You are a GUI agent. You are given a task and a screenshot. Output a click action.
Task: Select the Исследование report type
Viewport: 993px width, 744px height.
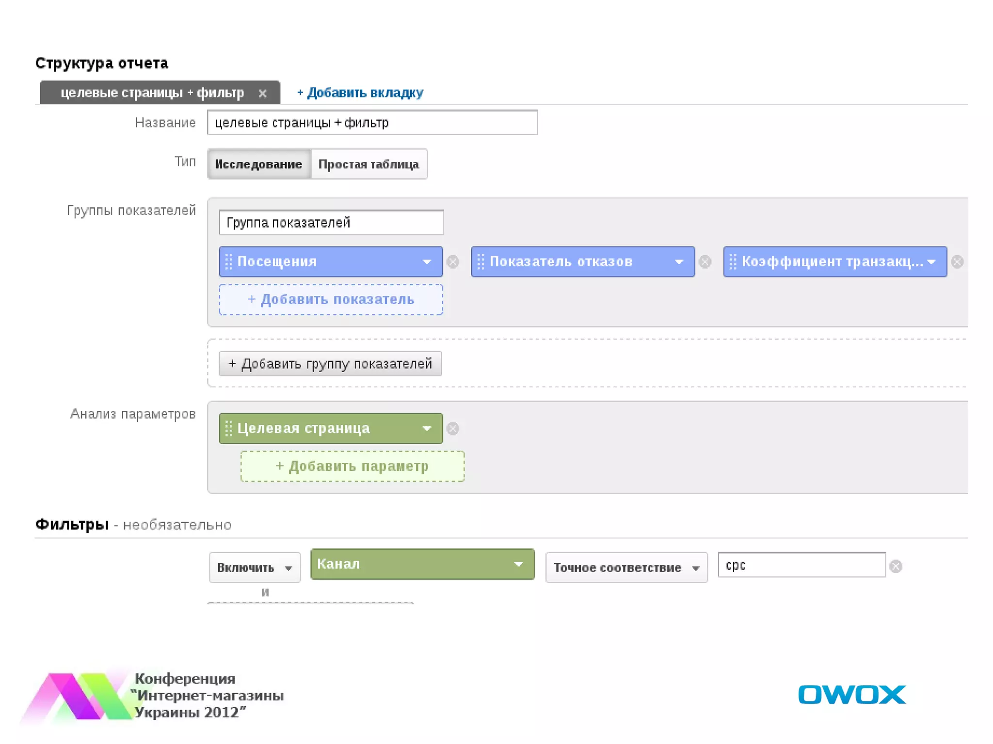pyautogui.click(x=258, y=164)
